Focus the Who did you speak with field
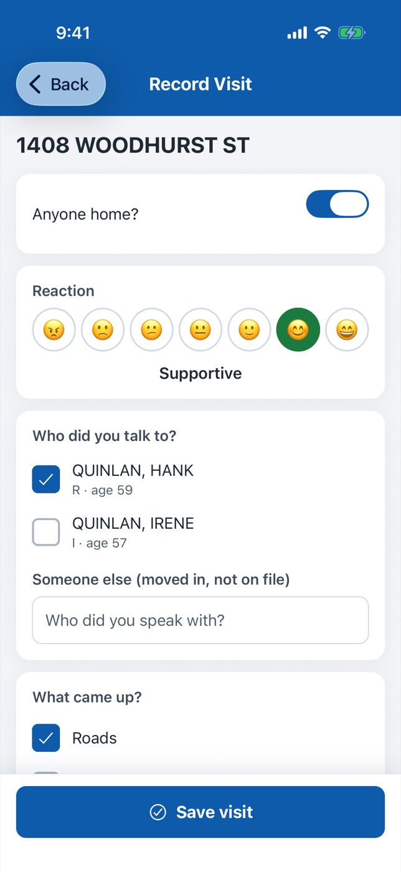 (200, 620)
